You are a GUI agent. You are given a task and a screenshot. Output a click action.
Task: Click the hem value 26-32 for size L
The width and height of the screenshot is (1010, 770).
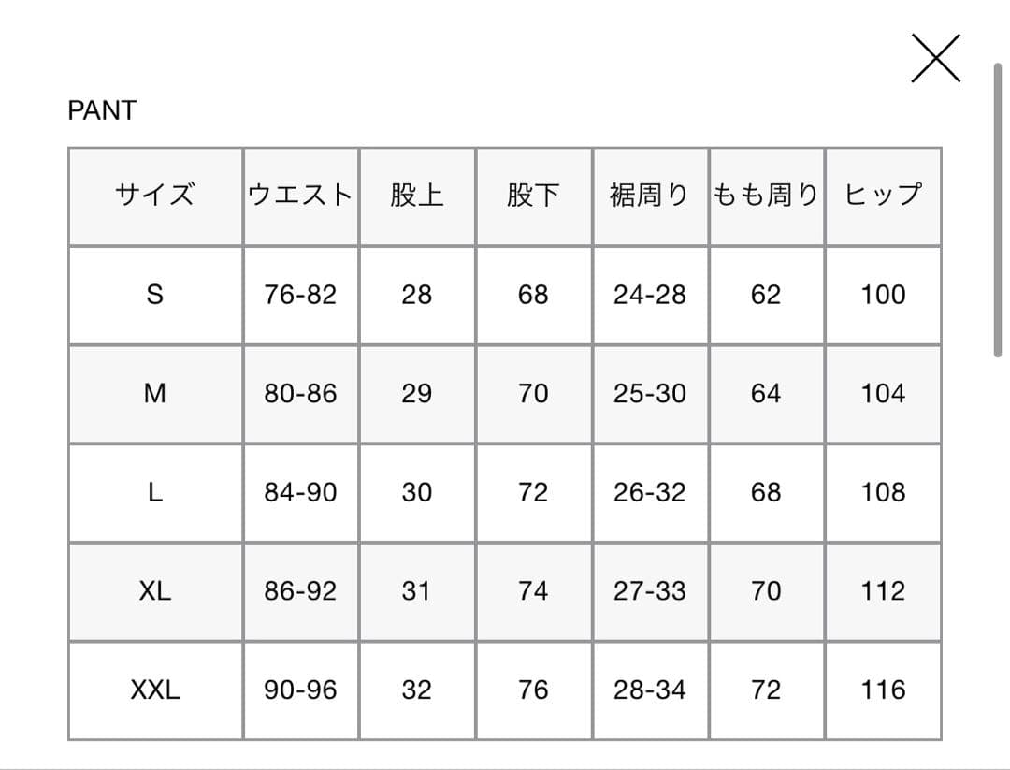[x=651, y=492]
